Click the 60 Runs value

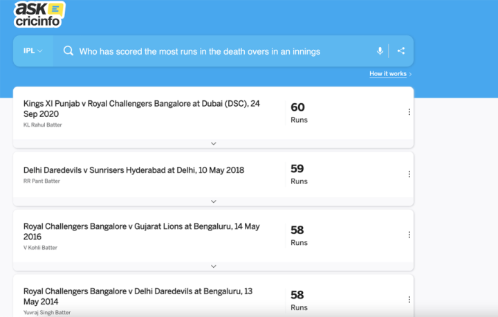[x=299, y=113]
